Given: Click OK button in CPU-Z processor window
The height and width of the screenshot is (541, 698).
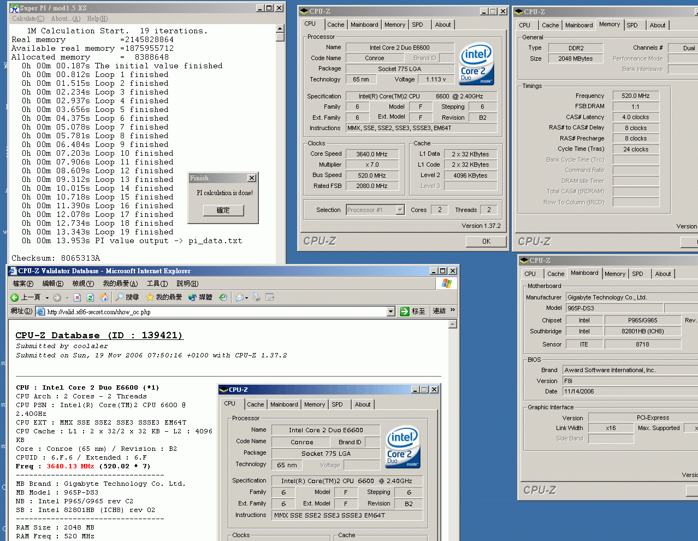Looking at the screenshot, I should coord(486,241).
